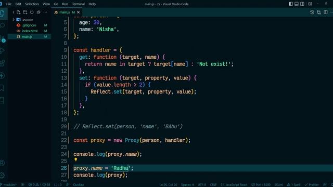Viewport: 333px width, 187px height.
Task: Click Spell warning in status bar
Action: 293,185
